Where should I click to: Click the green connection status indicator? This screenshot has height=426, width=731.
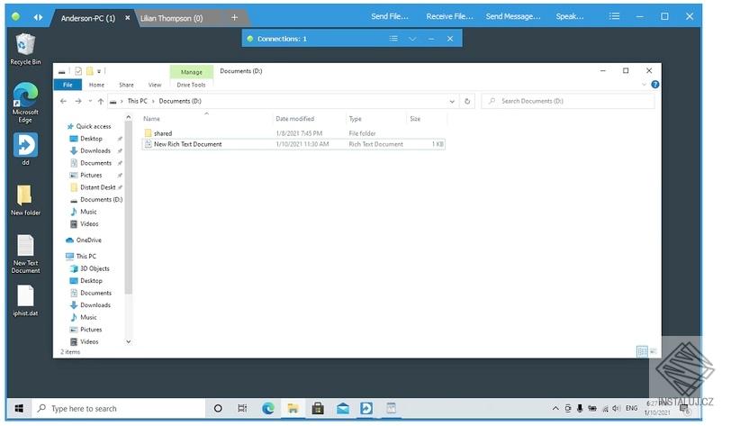pyautogui.click(x=15, y=17)
